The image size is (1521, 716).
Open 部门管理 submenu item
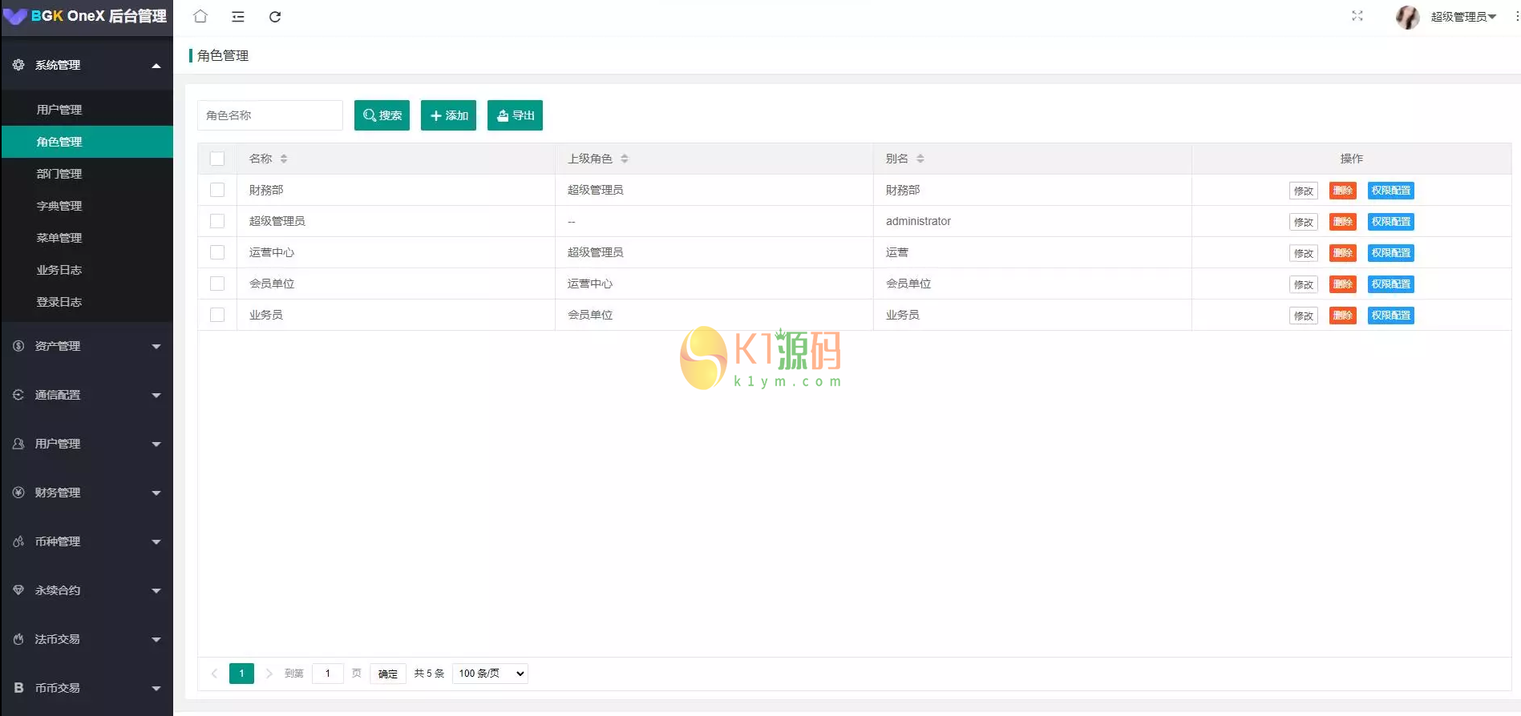tap(87, 174)
